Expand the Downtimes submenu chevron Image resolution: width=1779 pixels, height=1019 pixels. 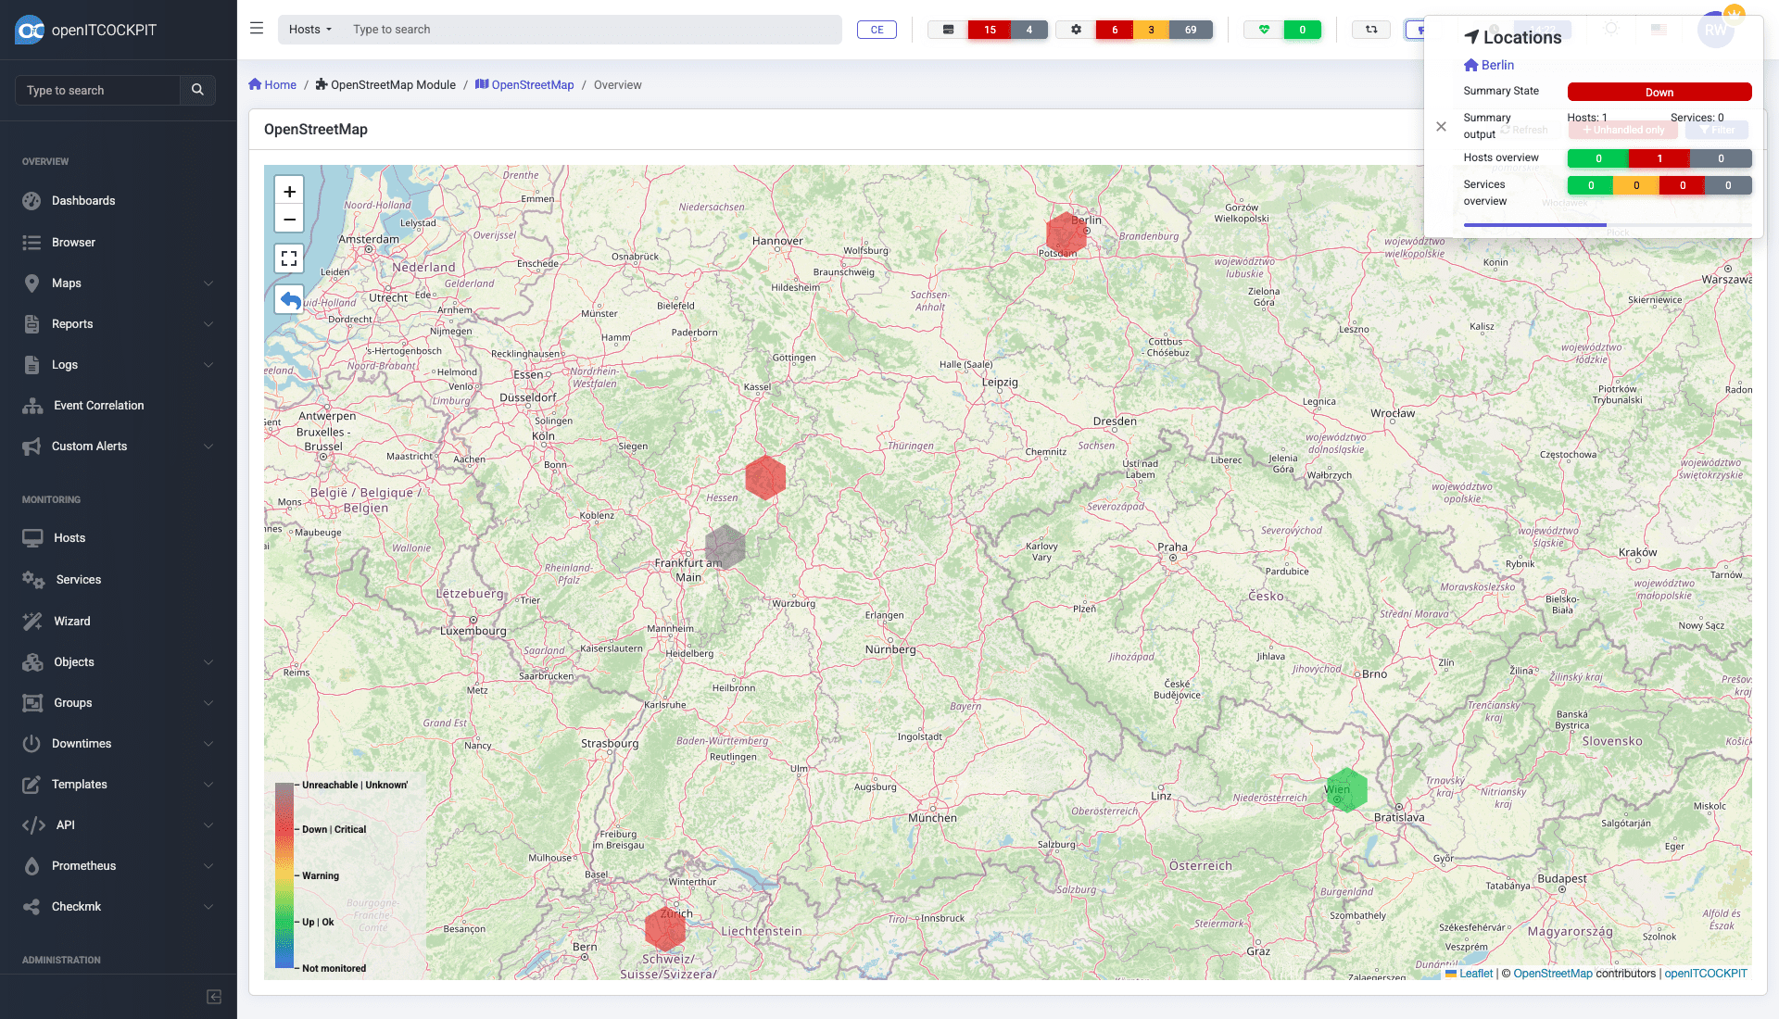(208, 744)
